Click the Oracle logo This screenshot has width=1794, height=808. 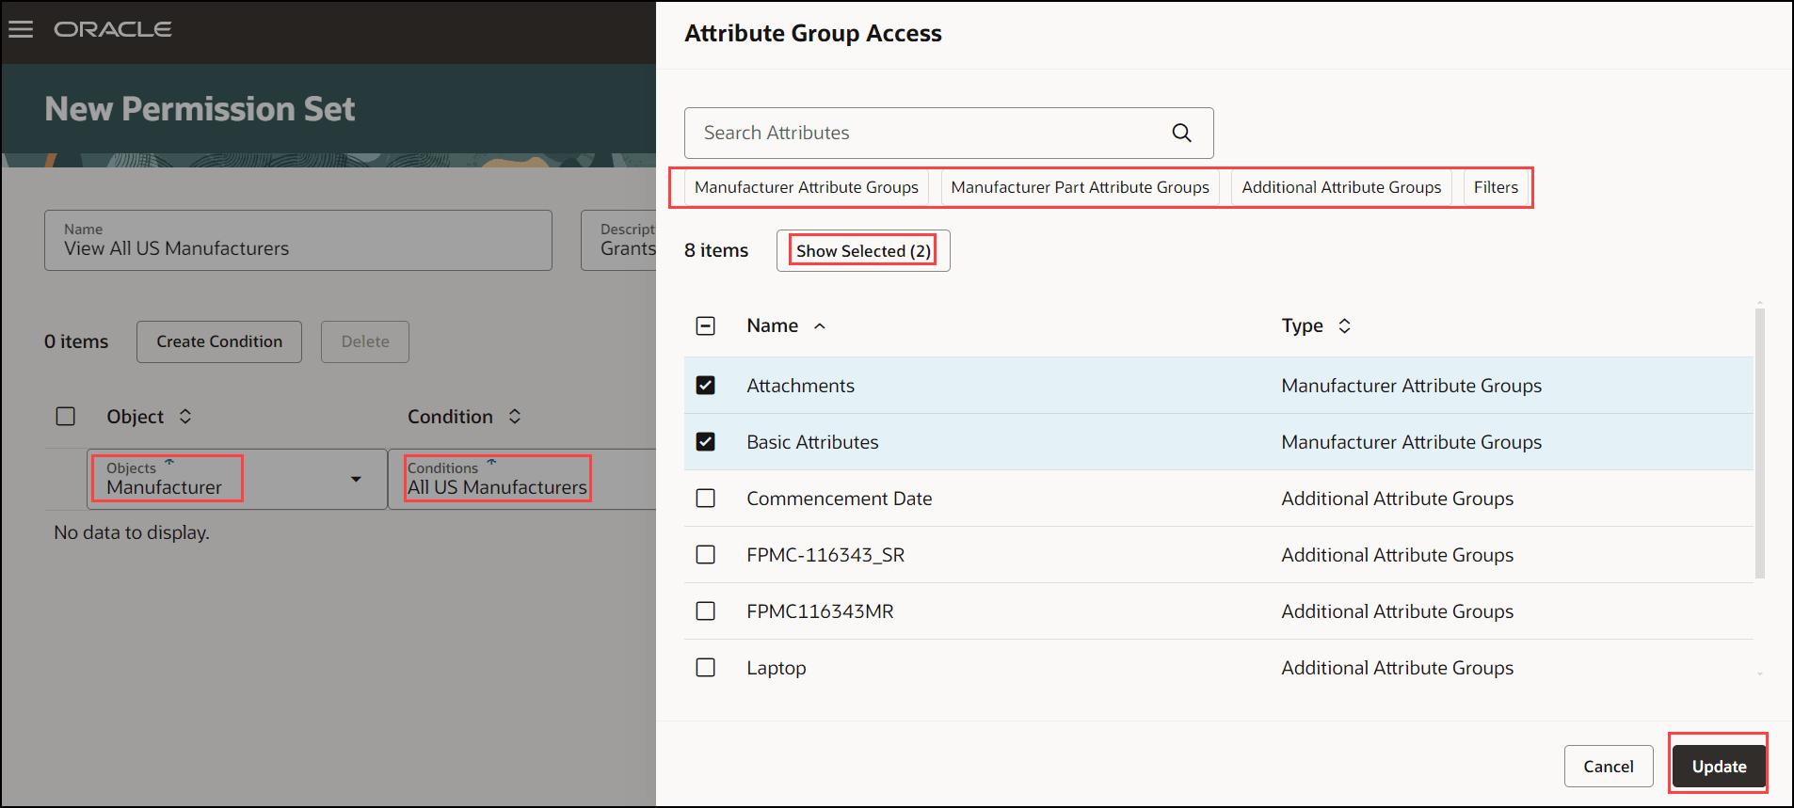tap(113, 29)
